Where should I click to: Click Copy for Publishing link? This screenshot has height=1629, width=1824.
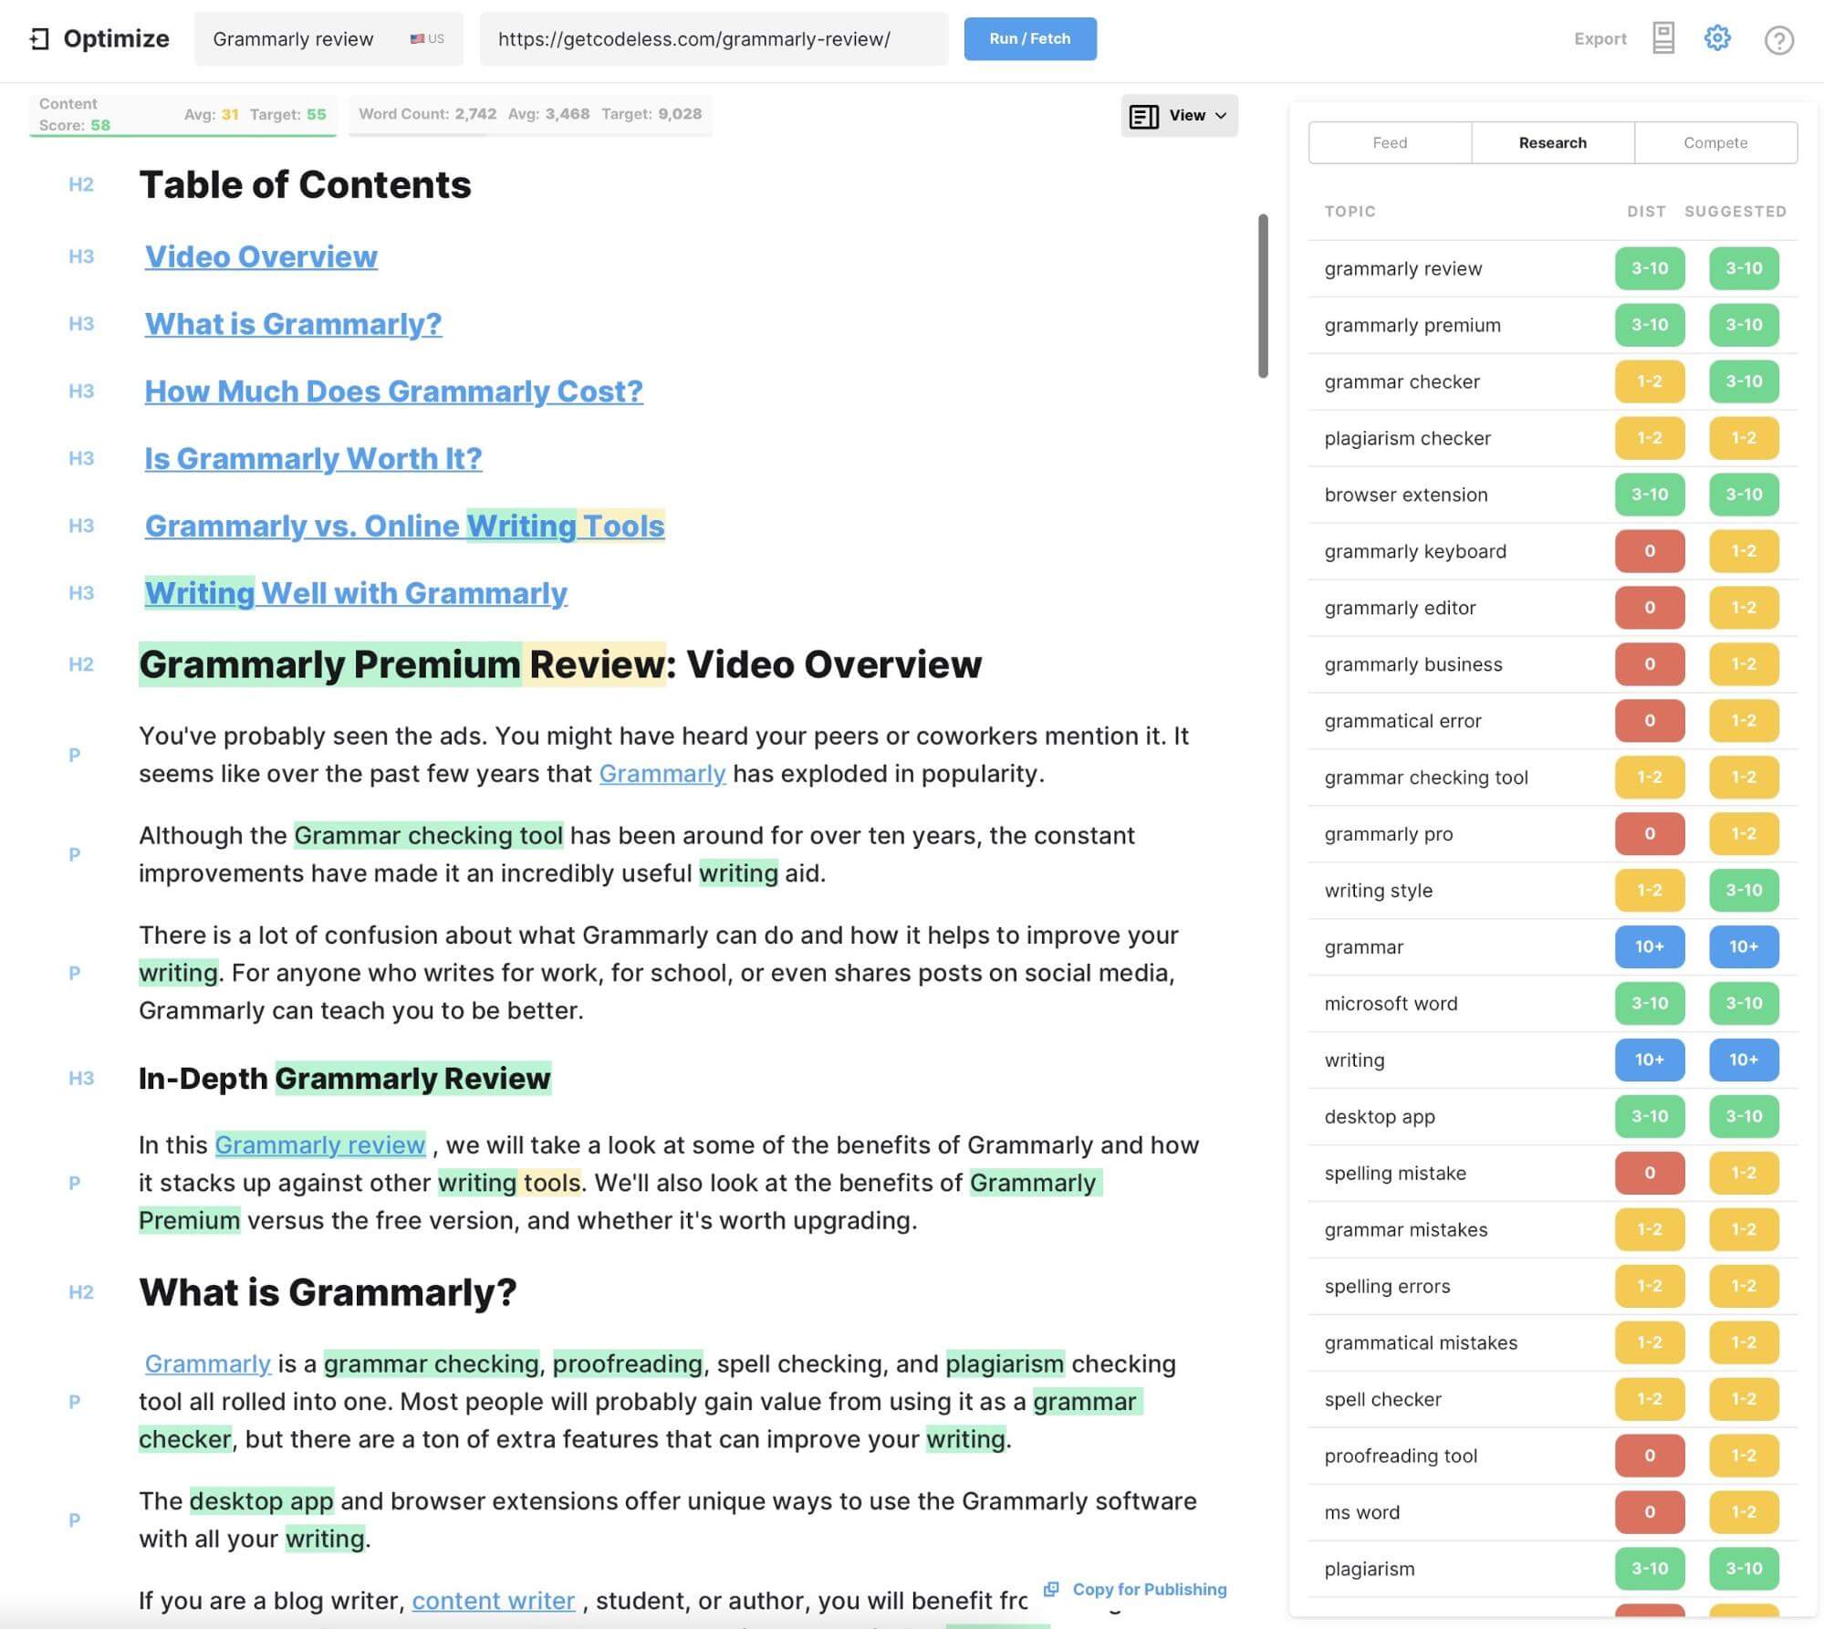tap(1149, 1589)
